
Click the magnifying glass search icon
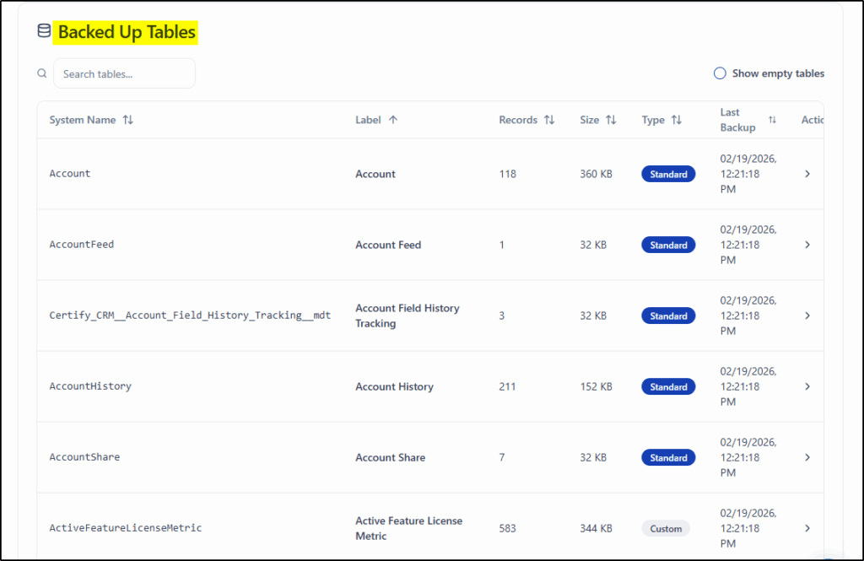pos(42,73)
